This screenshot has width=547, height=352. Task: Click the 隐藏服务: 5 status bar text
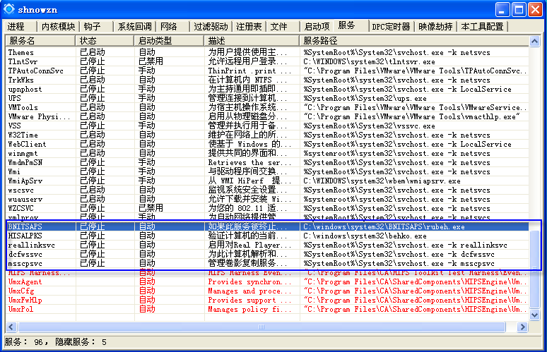click(81, 342)
